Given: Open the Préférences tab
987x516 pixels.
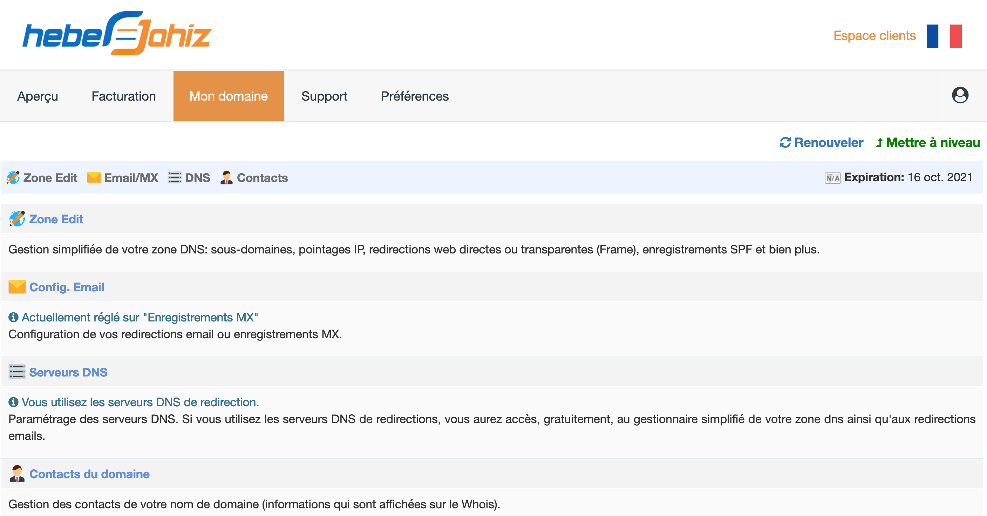Looking at the screenshot, I should point(415,96).
